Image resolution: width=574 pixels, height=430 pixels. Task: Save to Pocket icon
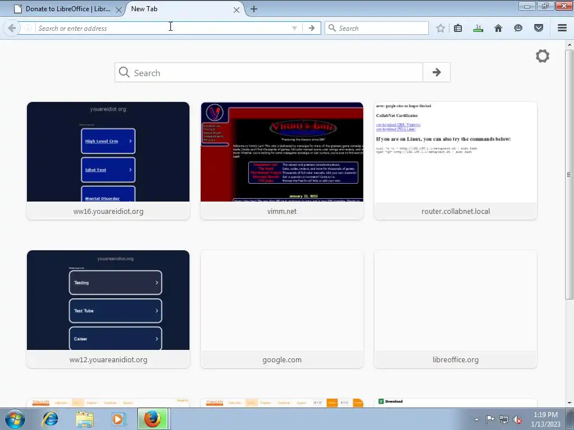(539, 28)
